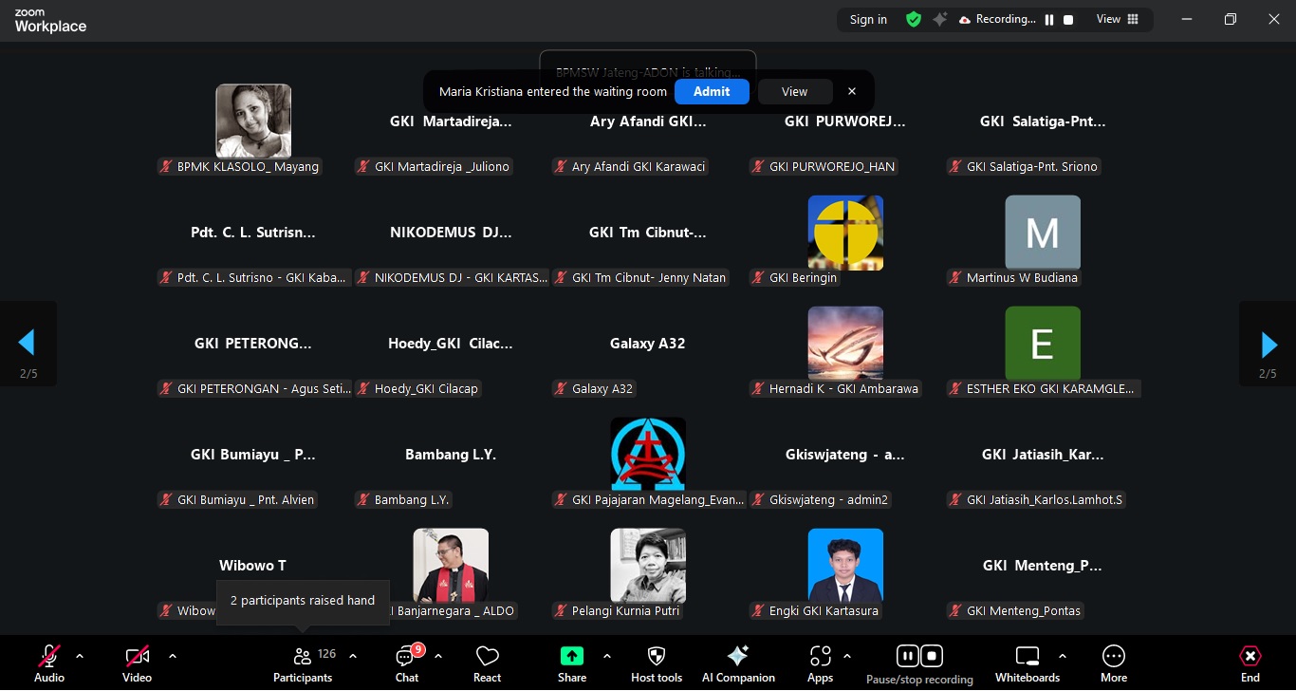Click Sign in at the top bar

coord(868,20)
